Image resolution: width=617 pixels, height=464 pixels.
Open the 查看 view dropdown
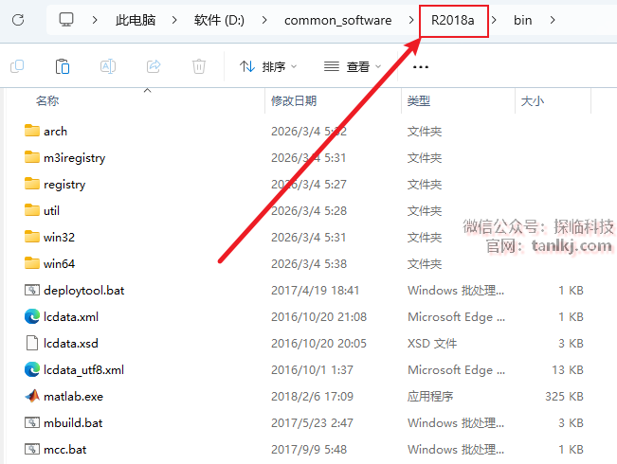353,66
